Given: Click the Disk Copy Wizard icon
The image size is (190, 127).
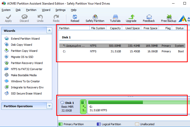Looking at the screenshot, I should coord(7,45).
